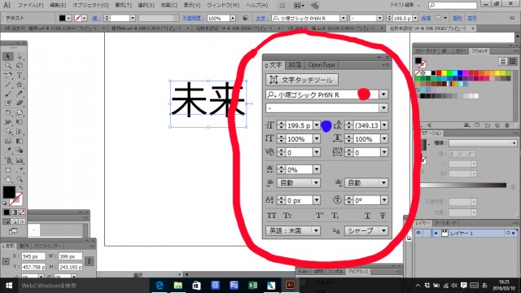Select the Zoom magnifier tool
Screen dimensions: 521x293
point(20,179)
